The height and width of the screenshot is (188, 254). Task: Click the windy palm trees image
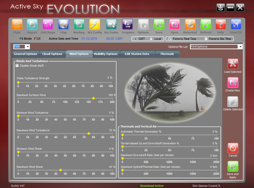click(x=170, y=93)
